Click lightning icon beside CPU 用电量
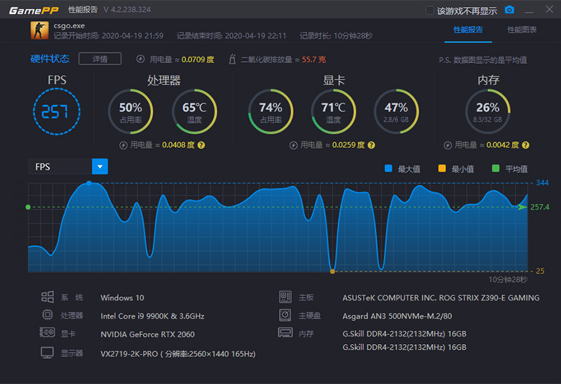The width and height of the screenshot is (561, 384). (123, 145)
